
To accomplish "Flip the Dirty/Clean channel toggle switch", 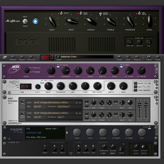I will [25, 21].
